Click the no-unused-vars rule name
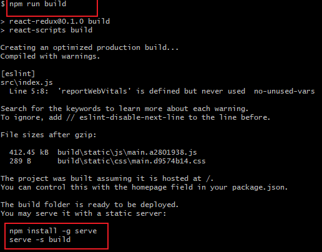The height and width of the screenshot is (252, 322). [285, 91]
